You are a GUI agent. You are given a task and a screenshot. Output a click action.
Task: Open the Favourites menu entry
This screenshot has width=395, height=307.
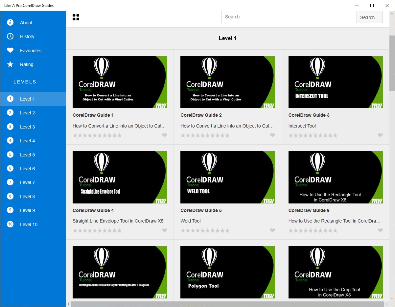pos(33,51)
